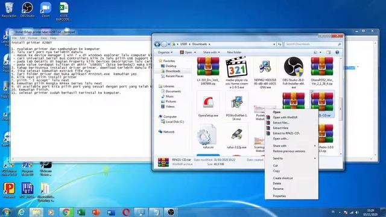Open Word from the taskbar
The image size is (386, 217).
(x=111, y=212)
